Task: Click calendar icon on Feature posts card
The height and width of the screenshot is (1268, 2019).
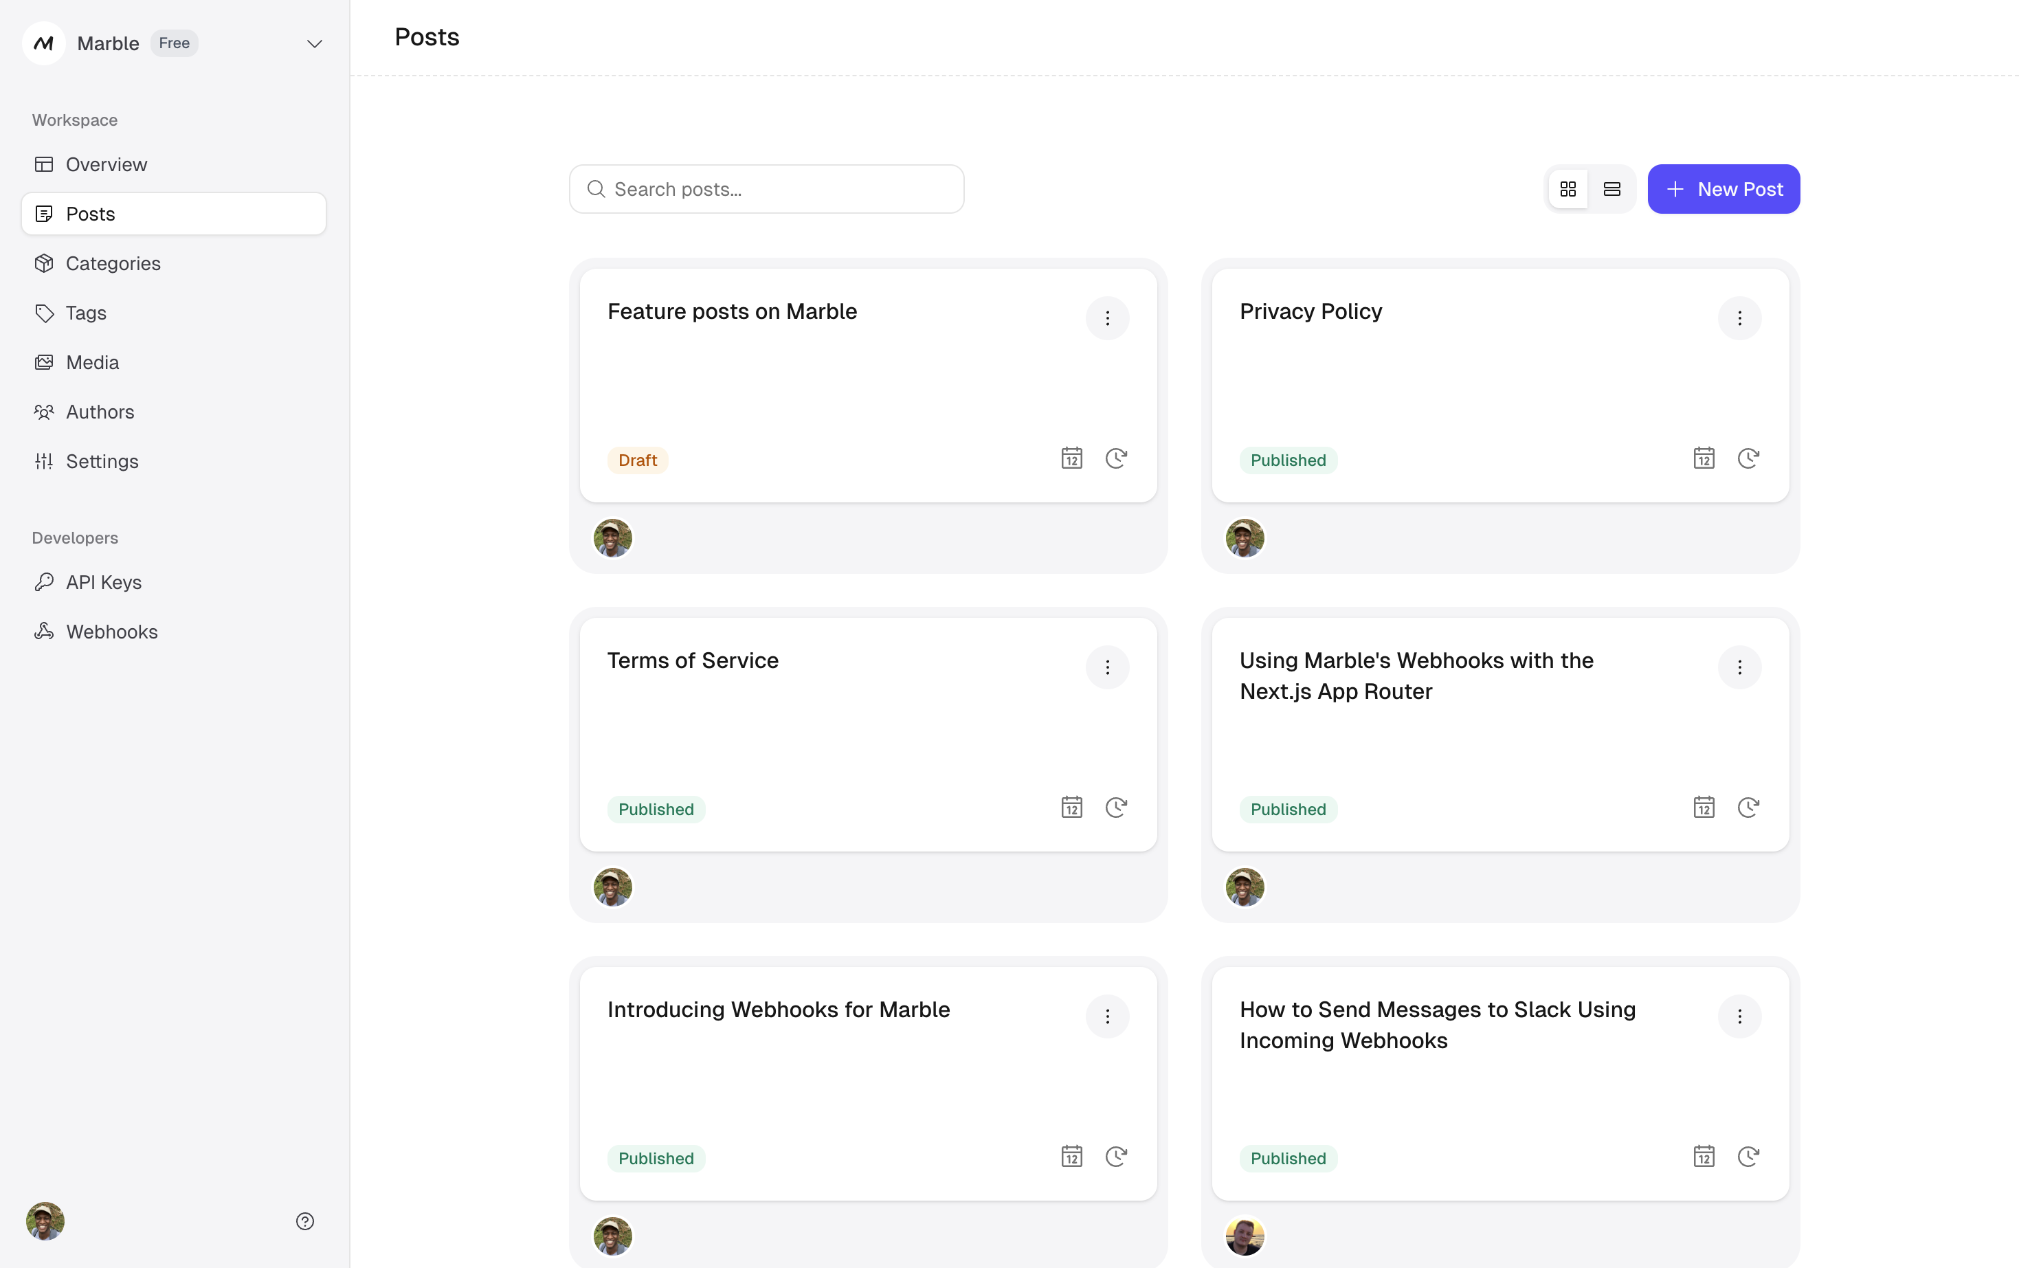Action: click(x=1071, y=458)
